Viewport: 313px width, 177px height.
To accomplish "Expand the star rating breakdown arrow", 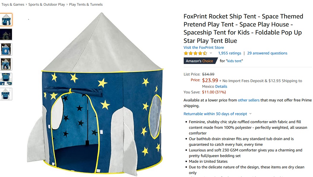I will click(x=211, y=53).
